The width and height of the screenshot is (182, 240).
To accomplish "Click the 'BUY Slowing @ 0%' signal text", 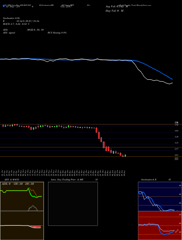I will pyautogui.click(x=57, y=33).
